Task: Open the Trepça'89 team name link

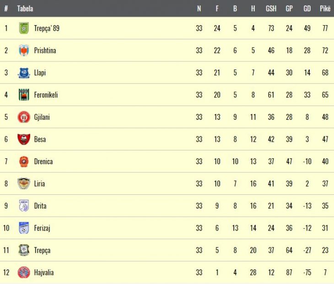Action: click(47, 28)
